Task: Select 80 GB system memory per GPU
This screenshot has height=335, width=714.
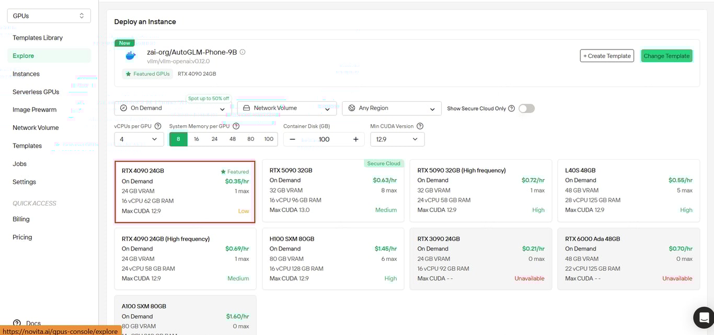Action: (x=251, y=139)
